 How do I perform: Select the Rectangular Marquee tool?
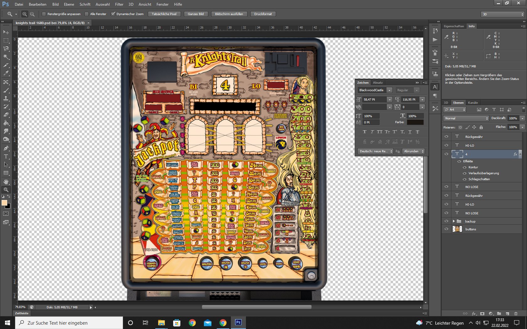point(6,40)
